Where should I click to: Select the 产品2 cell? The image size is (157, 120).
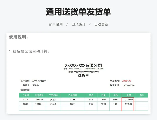pos(53,104)
